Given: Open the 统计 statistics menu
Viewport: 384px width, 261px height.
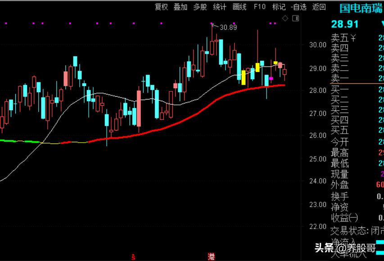Looking at the screenshot, I should [220, 7].
